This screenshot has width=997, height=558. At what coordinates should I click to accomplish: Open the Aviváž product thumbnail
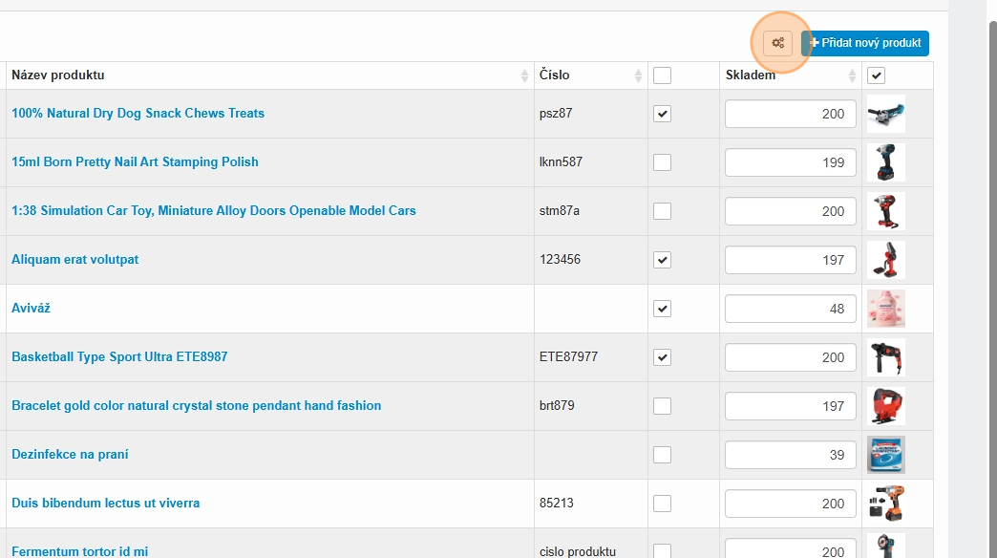(x=885, y=309)
